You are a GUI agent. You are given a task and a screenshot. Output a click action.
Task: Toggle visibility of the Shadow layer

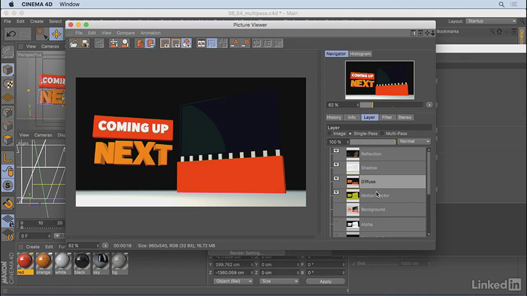[336, 164]
